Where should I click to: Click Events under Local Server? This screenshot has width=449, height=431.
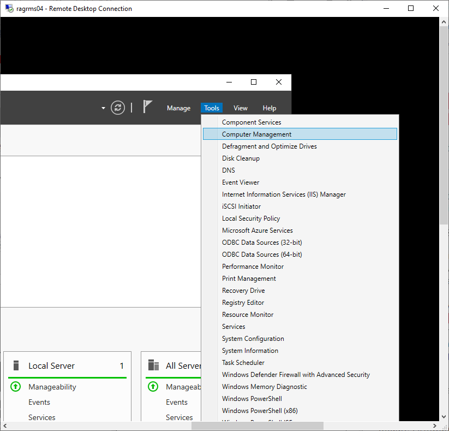tap(39, 403)
